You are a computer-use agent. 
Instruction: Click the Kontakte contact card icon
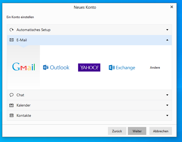[x=12, y=115]
